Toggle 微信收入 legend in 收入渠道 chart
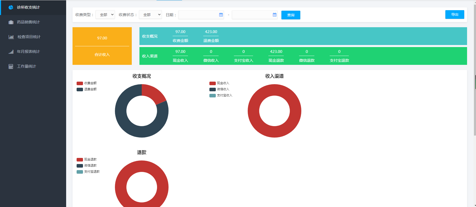476x207 pixels. tap(220, 89)
